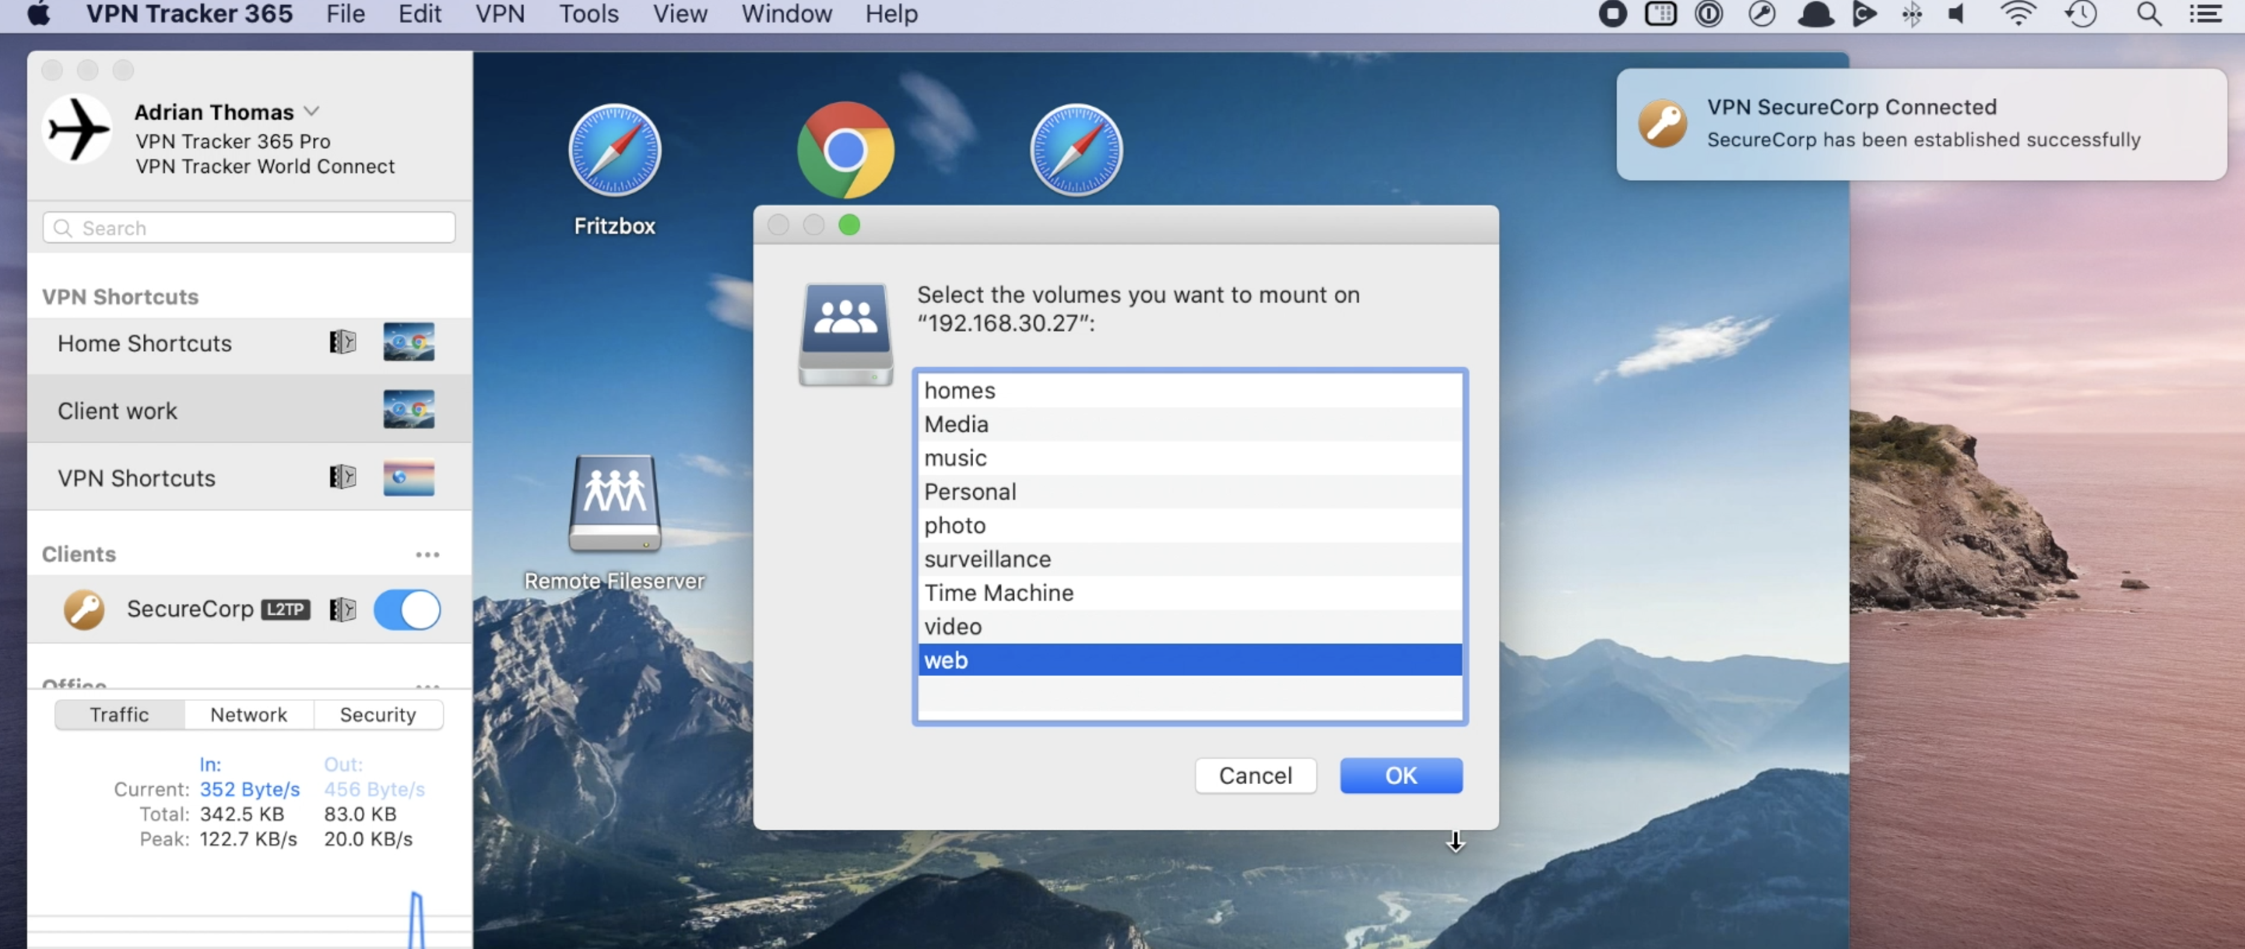Open the Apple menu

[x=39, y=14]
